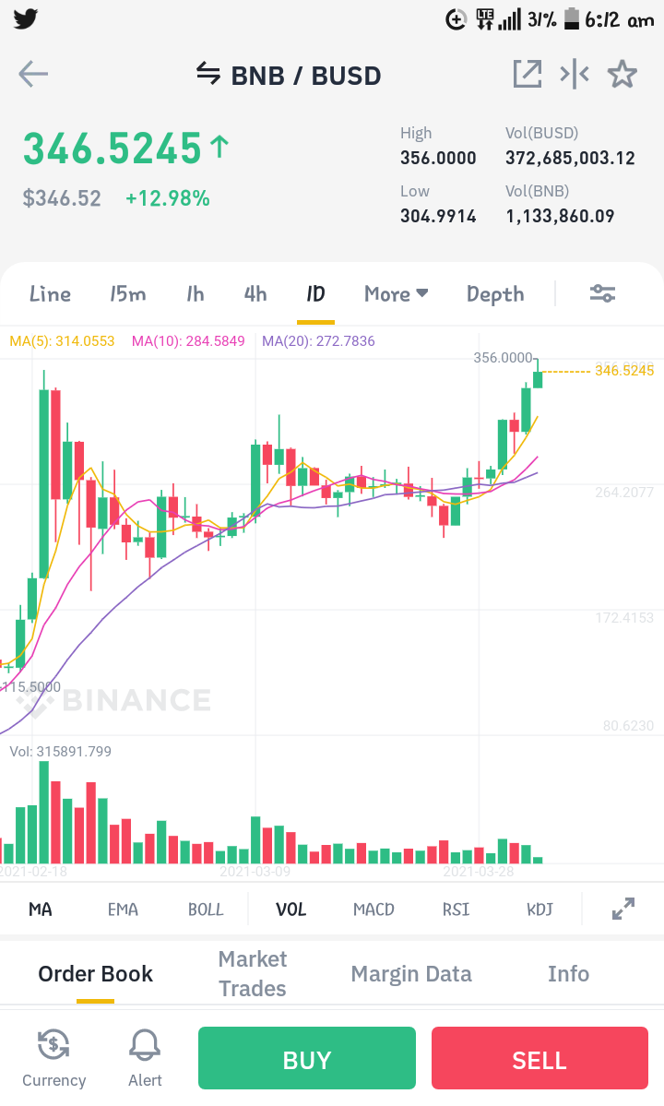Viewport: 664px width, 1106px height.
Task: Add BNB/BUSD to favorites star
Action: tap(622, 74)
